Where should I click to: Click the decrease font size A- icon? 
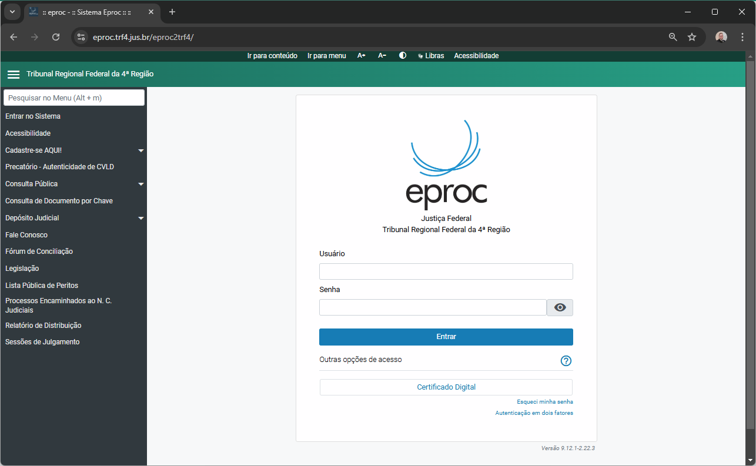point(382,56)
